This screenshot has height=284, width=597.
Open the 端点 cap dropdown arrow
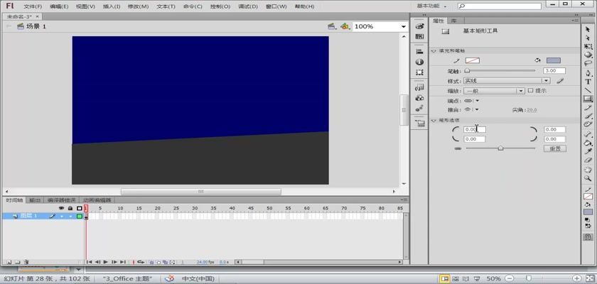477,101
